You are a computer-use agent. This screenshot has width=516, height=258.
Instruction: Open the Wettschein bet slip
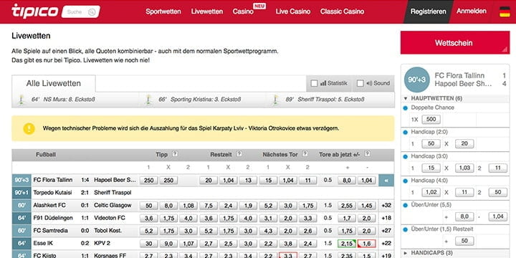click(x=455, y=43)
